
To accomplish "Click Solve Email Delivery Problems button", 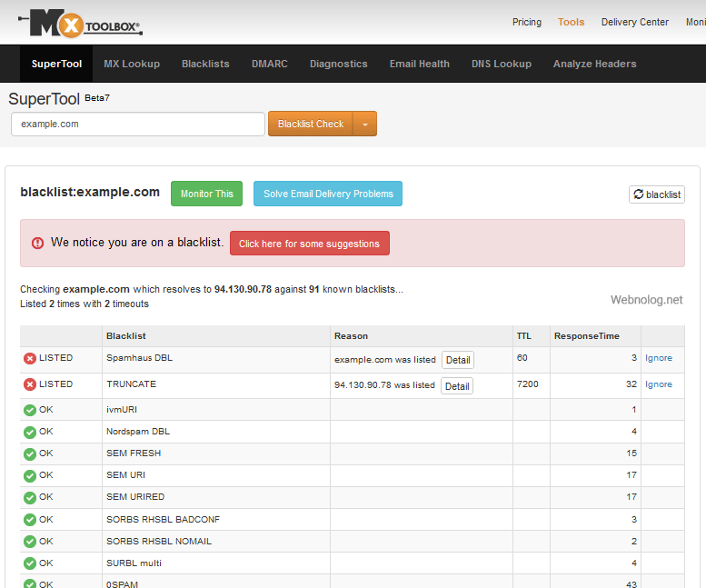I will pyautogui.click(x=328, y=194).
